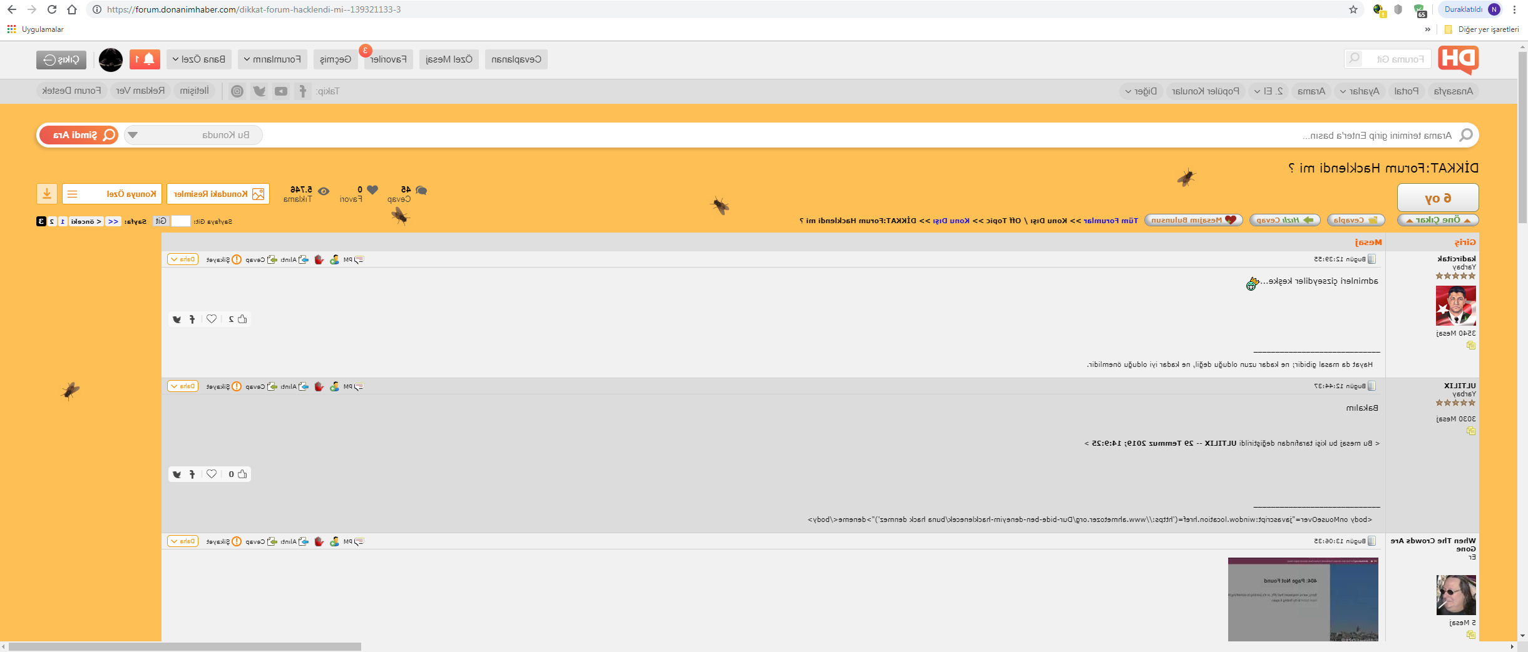Expand Daha options on ULTILIX's post
This screenshot has height=652, width=1528.
coord(183,386)
